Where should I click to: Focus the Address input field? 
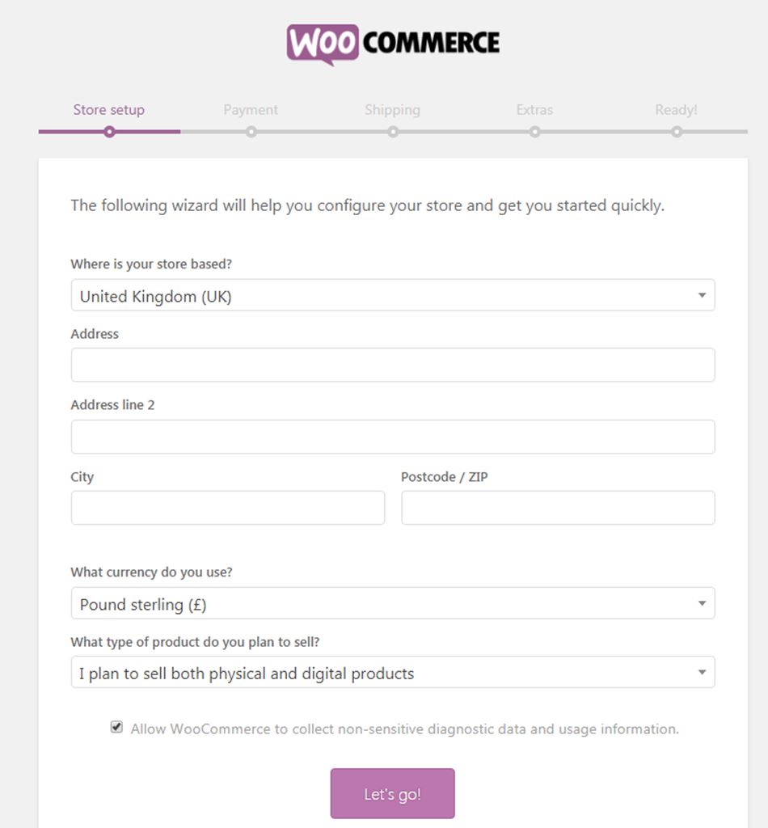click(x=393, y=365)
